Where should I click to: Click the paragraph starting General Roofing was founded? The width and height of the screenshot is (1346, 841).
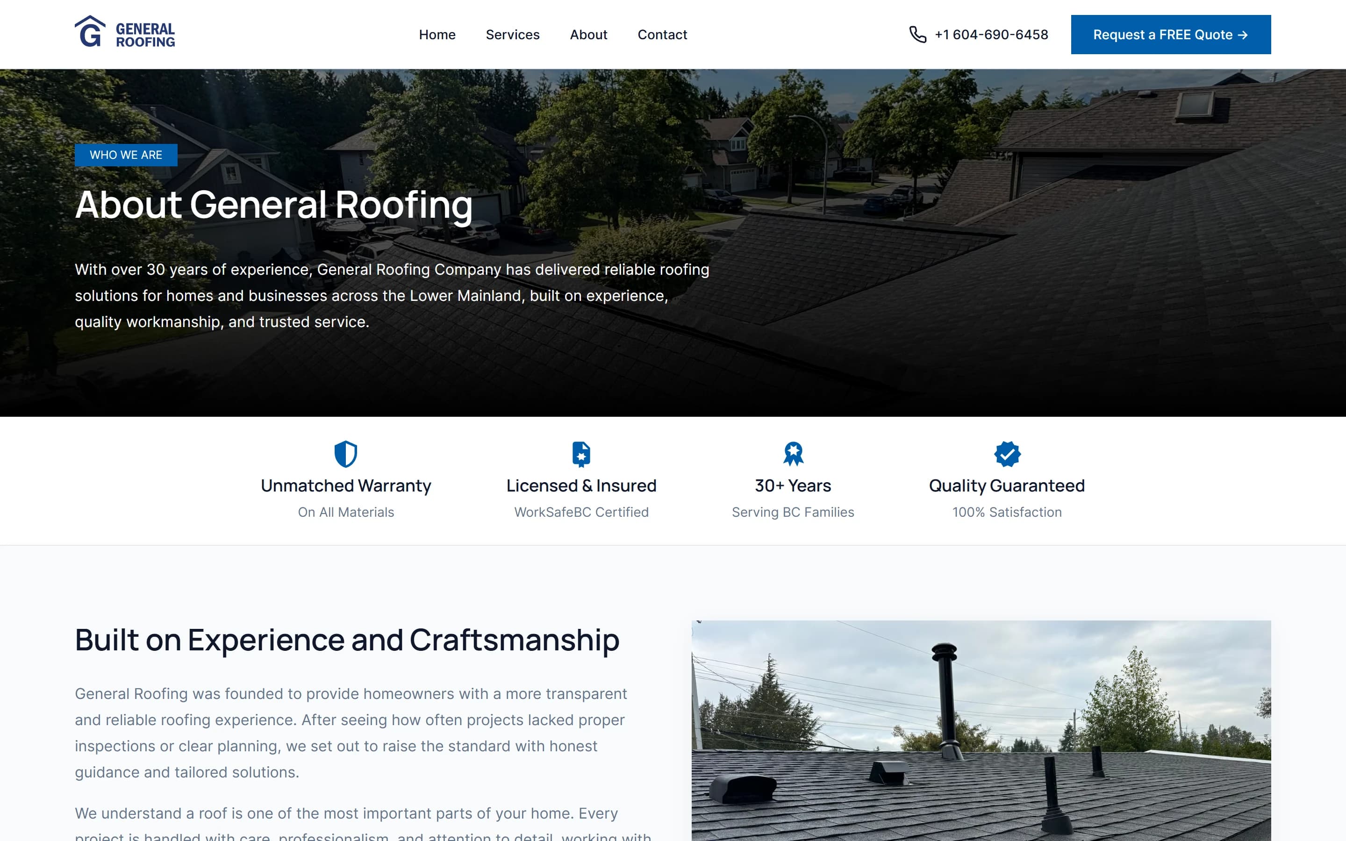click(351, 733)
